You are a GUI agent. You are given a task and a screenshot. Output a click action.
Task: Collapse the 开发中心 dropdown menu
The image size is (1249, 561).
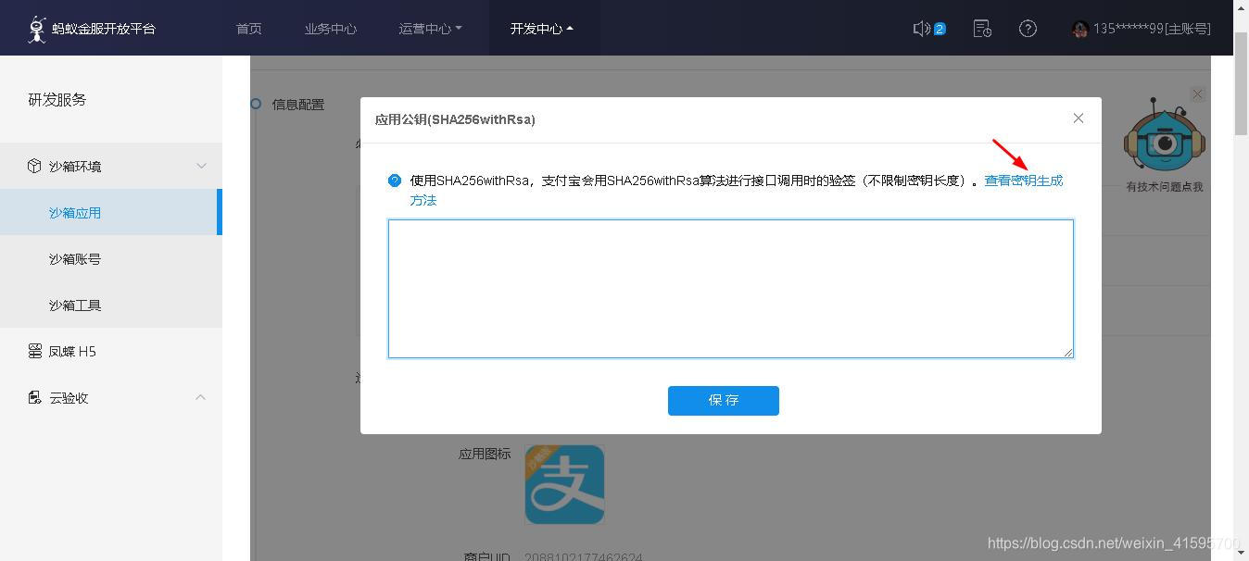click(x=542, y=29)
